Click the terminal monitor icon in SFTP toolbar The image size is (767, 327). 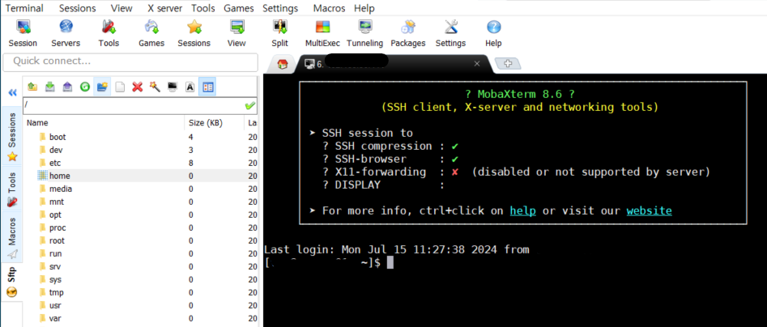[173, 87]
